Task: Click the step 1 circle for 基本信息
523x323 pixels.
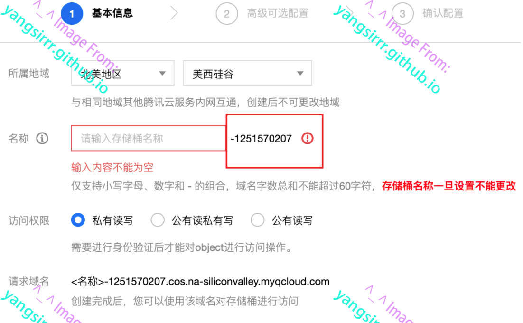Action: click(72, 14)
